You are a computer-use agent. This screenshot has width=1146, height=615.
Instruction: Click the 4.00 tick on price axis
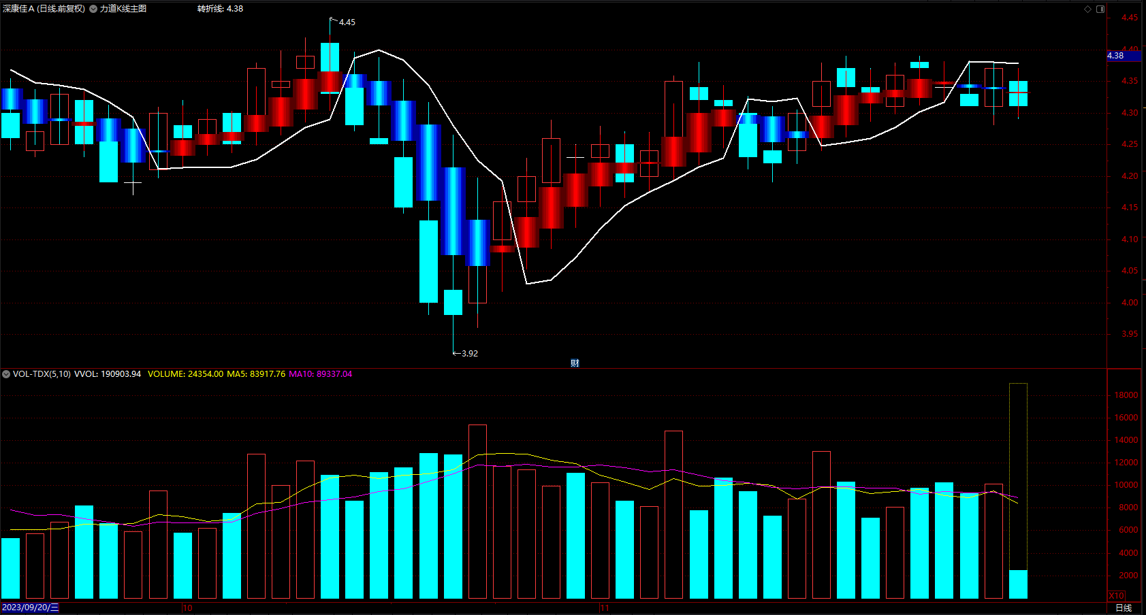tap(1130, 303)
